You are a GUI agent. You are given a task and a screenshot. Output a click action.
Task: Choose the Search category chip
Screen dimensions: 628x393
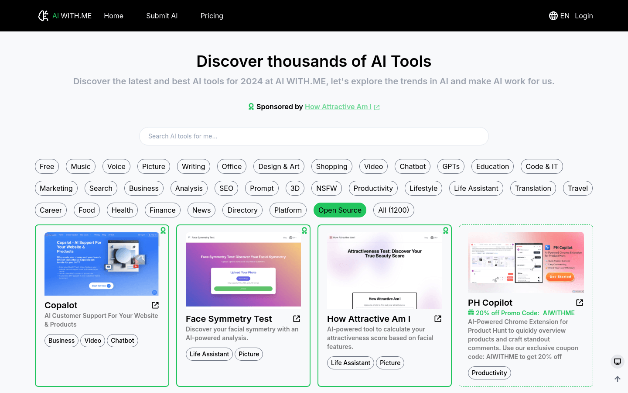coord(101,188)
